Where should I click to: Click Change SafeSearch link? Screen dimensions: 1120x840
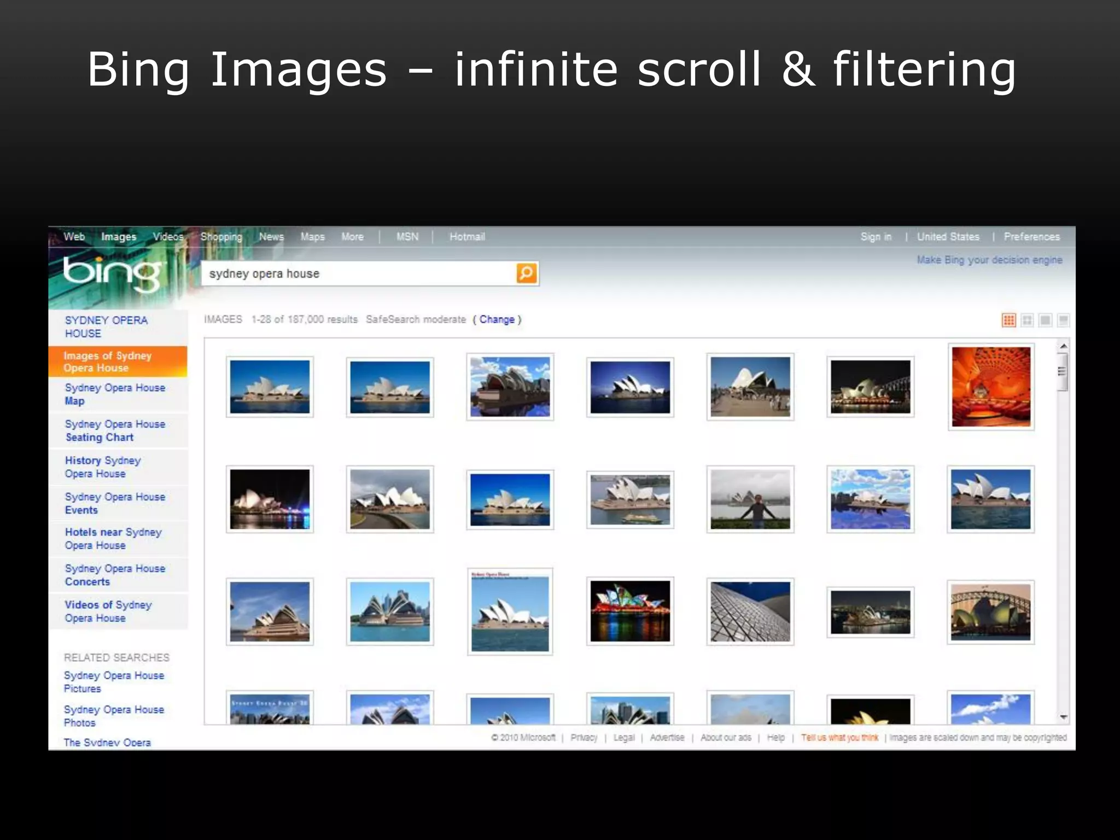[497, 319]
